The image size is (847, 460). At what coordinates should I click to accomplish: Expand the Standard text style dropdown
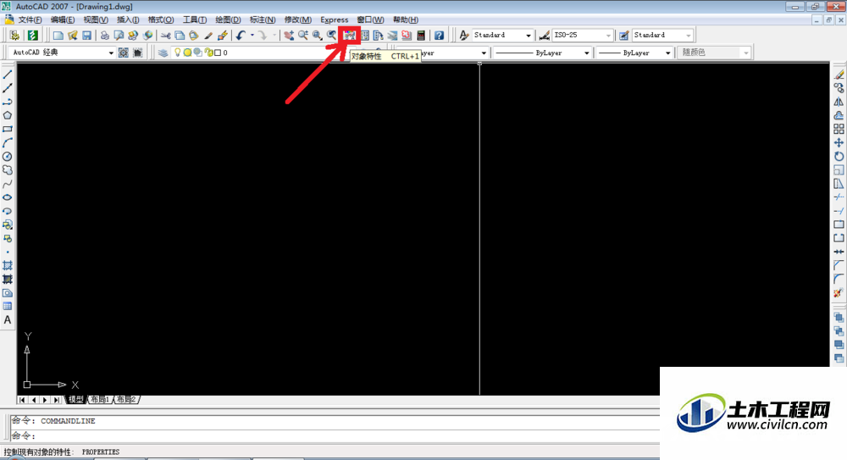(x=529, y=35)
